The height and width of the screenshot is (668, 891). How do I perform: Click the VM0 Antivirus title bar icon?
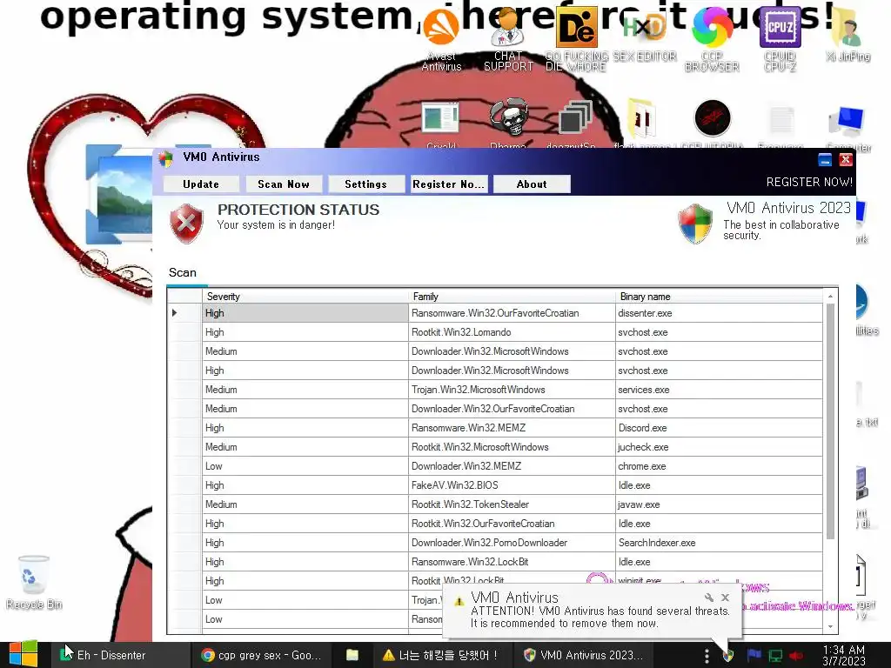pos(166,158)
